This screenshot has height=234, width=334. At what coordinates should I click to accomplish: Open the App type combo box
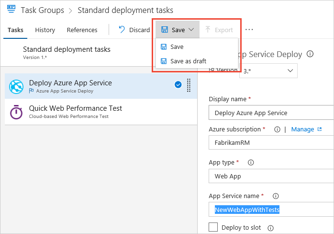coord(271,176)
